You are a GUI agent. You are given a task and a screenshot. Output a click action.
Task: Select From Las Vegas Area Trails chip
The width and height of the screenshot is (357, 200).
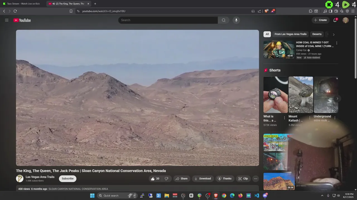(290, 34)
